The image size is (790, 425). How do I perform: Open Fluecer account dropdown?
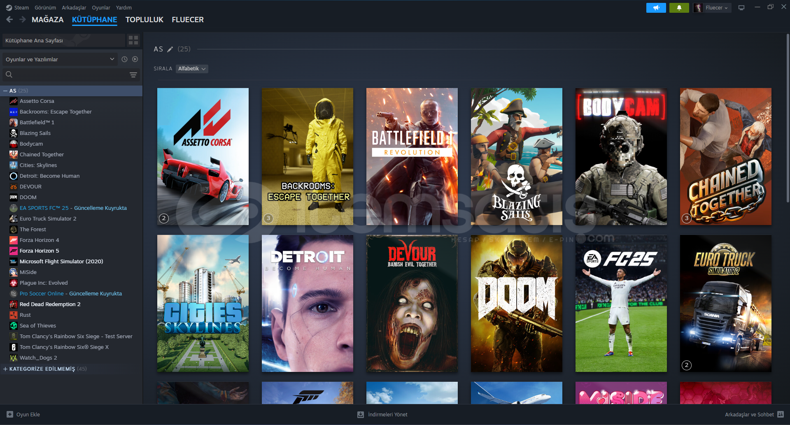point(713,8)
